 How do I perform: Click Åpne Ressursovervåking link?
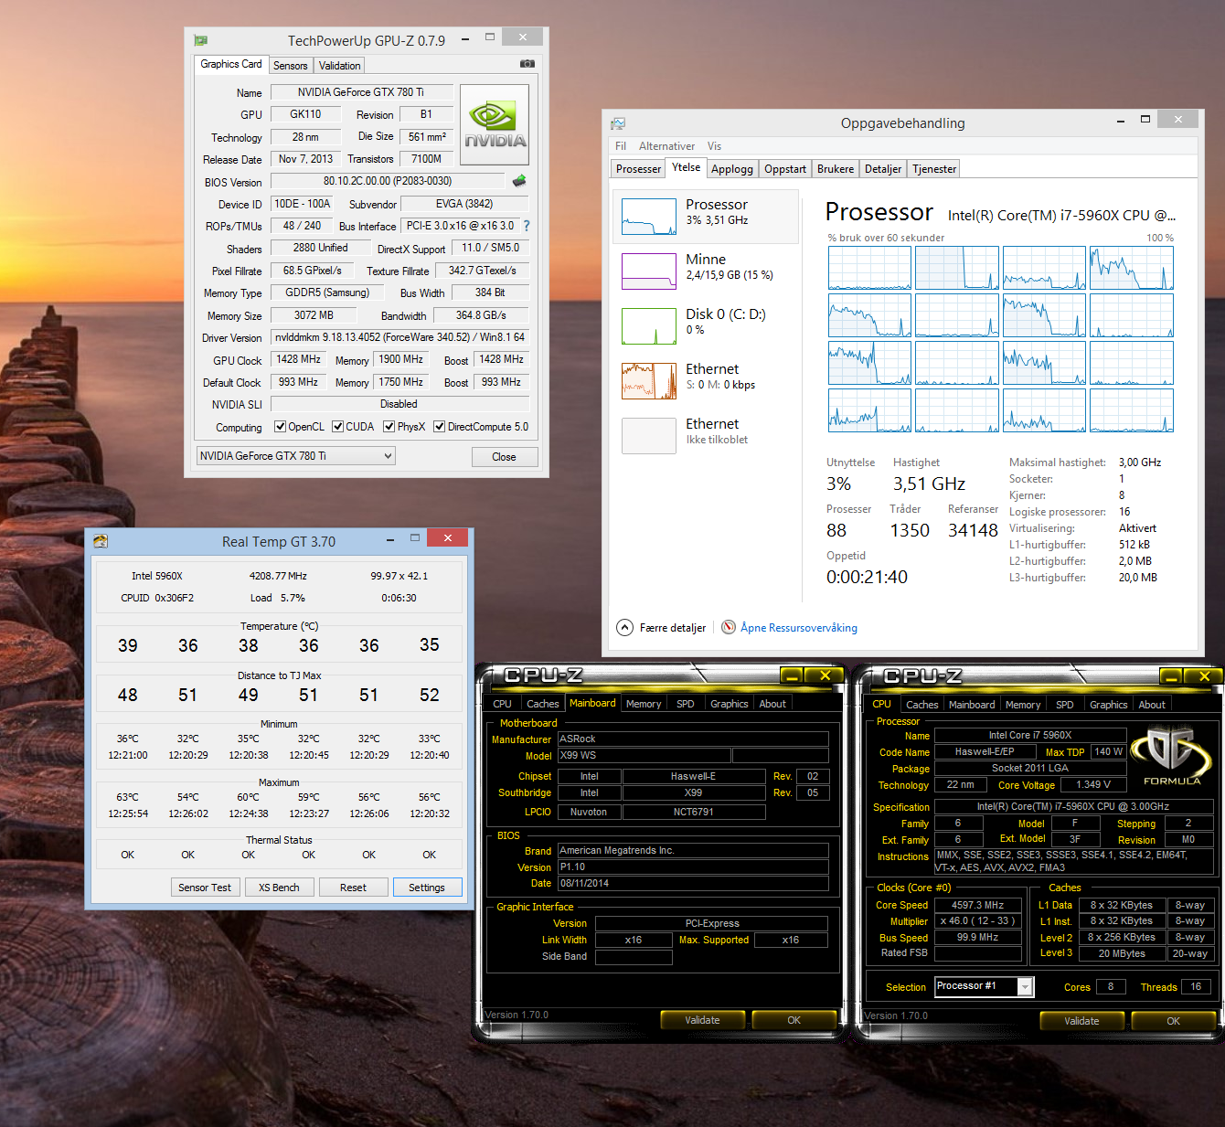pyautogui.click(x=799, y=628)
